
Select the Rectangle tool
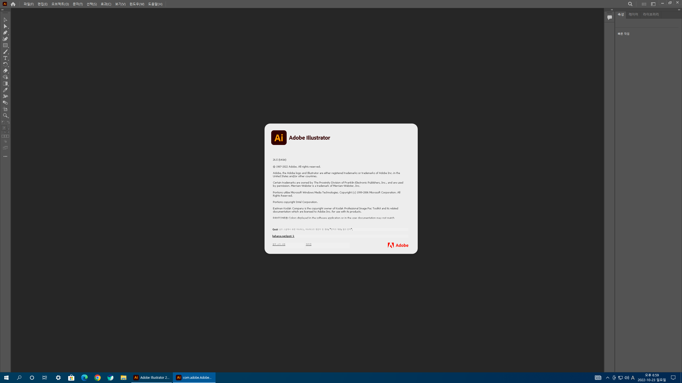(5, 45)
